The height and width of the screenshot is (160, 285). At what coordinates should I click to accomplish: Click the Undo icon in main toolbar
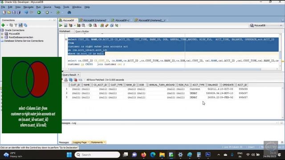pos(26,12)
